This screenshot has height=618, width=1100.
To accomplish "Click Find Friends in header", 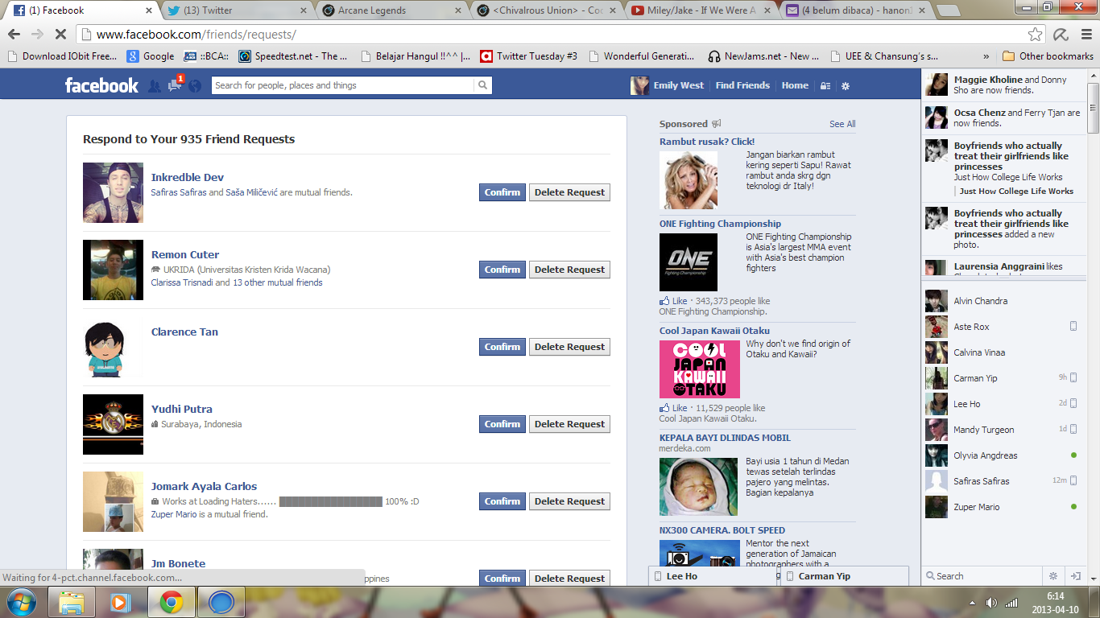I will point(742,85).
